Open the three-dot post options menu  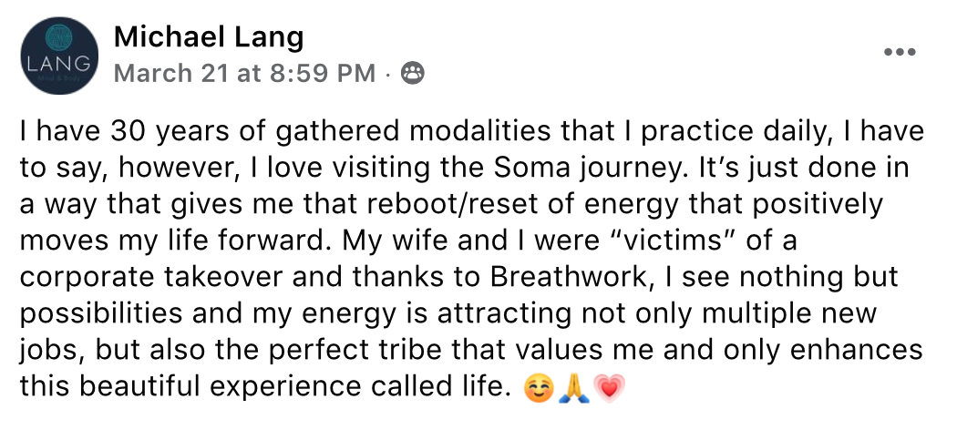(x=900, y=52)
